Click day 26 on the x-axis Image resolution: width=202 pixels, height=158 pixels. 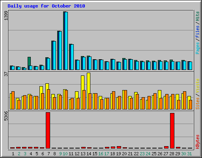(160, 154)
